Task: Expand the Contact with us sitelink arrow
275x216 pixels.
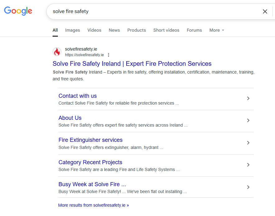Action: tap(248, 98)
